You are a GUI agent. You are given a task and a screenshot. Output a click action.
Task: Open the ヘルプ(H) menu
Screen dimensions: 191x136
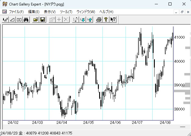point(106,12)
